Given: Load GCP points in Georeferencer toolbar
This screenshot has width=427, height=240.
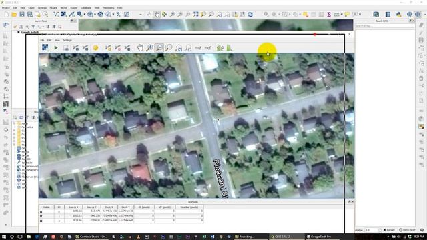Looking at the screenshot, I should click(75, 48).
